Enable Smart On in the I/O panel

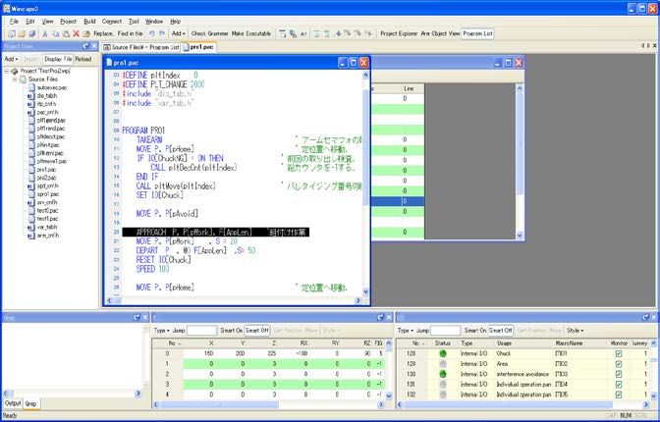point(475,331)
